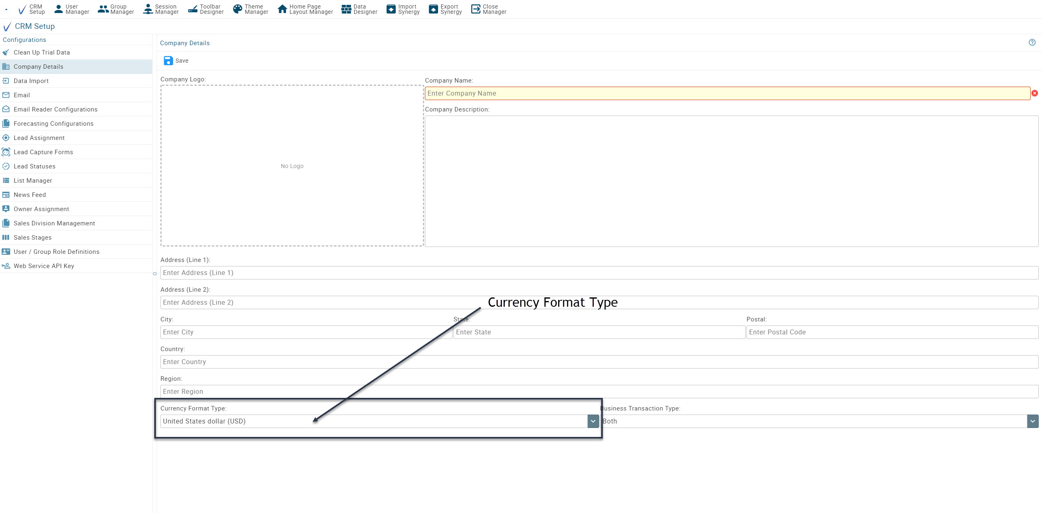
Task: Open Lead Capture Forms
Action: [x=76, y=152]
